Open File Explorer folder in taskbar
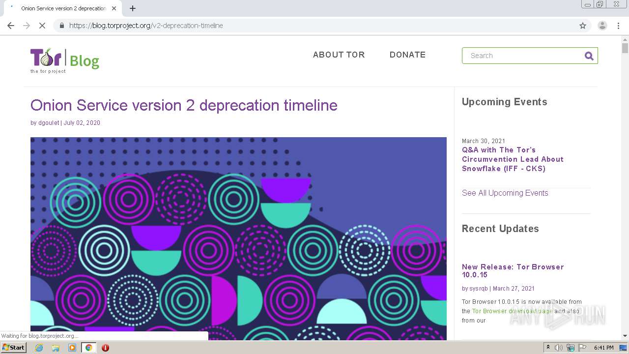629x354 pixels. tap(56, 348)
